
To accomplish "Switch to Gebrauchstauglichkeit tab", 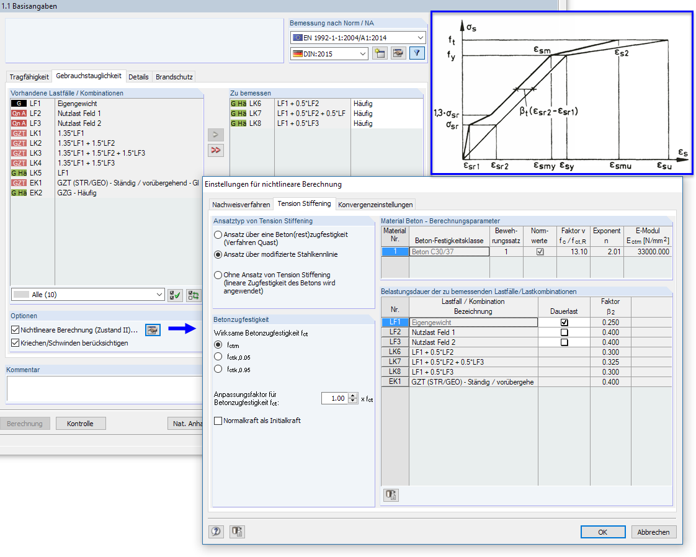I will 88,76.
